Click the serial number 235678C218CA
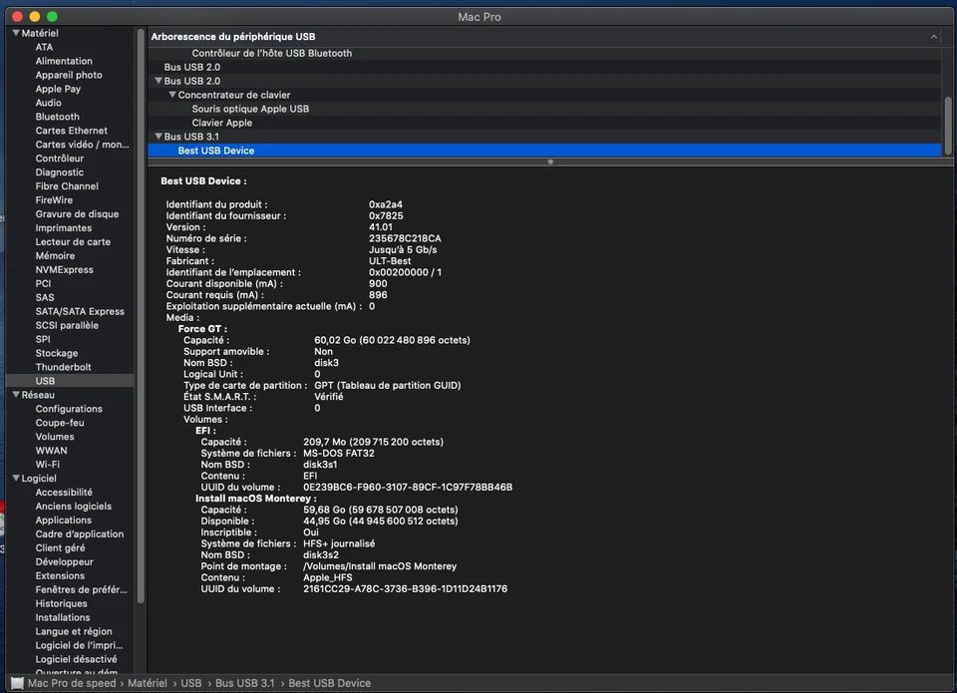 (405, 238)
